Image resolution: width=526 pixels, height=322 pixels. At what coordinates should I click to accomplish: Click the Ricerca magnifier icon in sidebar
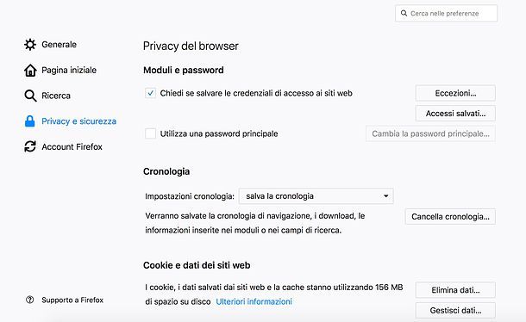click(x=30, y=96)
